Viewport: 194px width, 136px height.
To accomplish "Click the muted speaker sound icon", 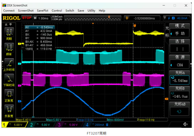I will [186, 124].
